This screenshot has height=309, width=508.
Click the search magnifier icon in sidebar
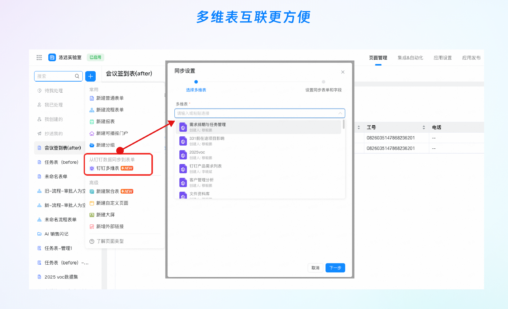coord(77,76)
